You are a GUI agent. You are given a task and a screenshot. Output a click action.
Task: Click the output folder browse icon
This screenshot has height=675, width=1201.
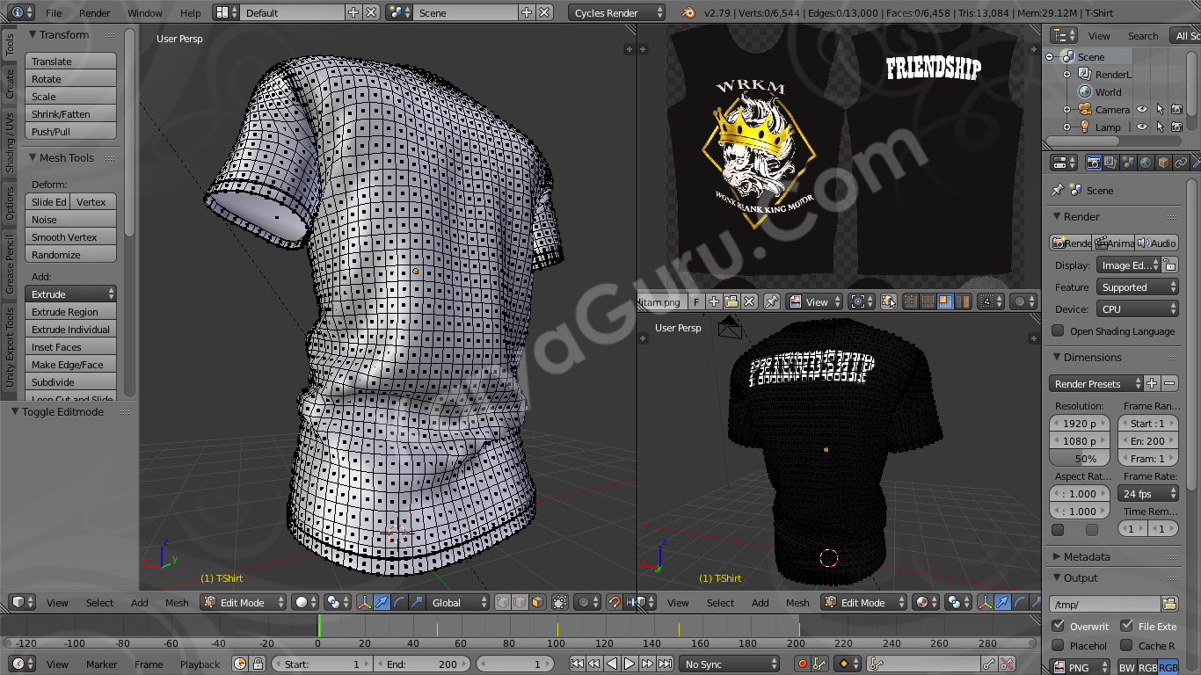[1169, 604]
